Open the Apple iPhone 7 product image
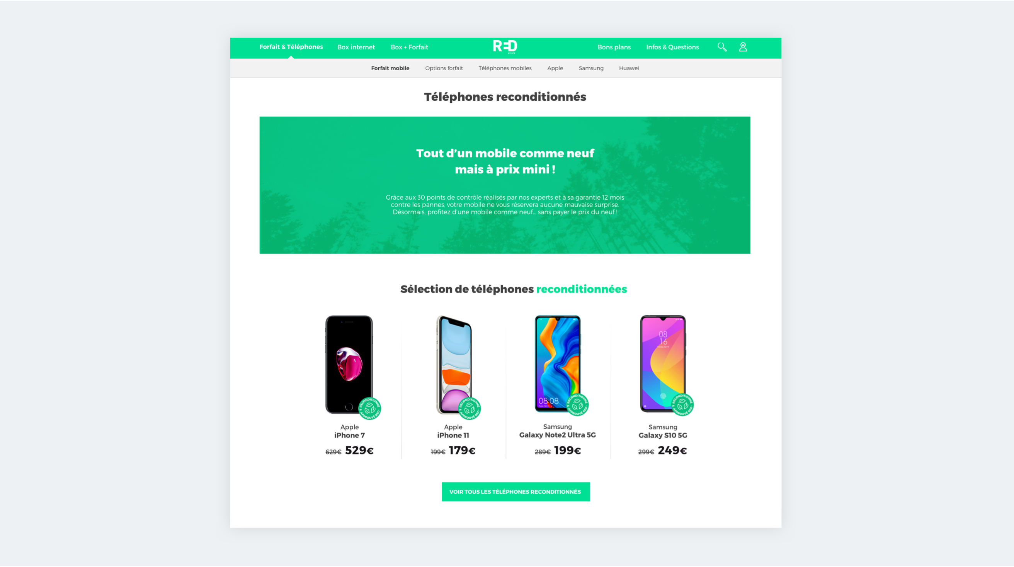This screenshot has height=567, width=1014. click(349, 364)
